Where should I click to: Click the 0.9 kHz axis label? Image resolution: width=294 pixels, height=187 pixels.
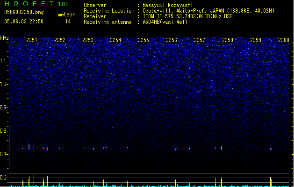(x=4, y=108)
